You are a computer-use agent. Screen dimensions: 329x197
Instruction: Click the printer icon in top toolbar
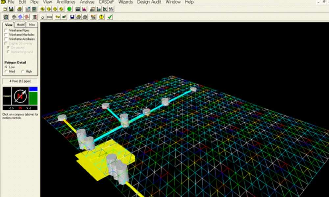pos(19,9)
